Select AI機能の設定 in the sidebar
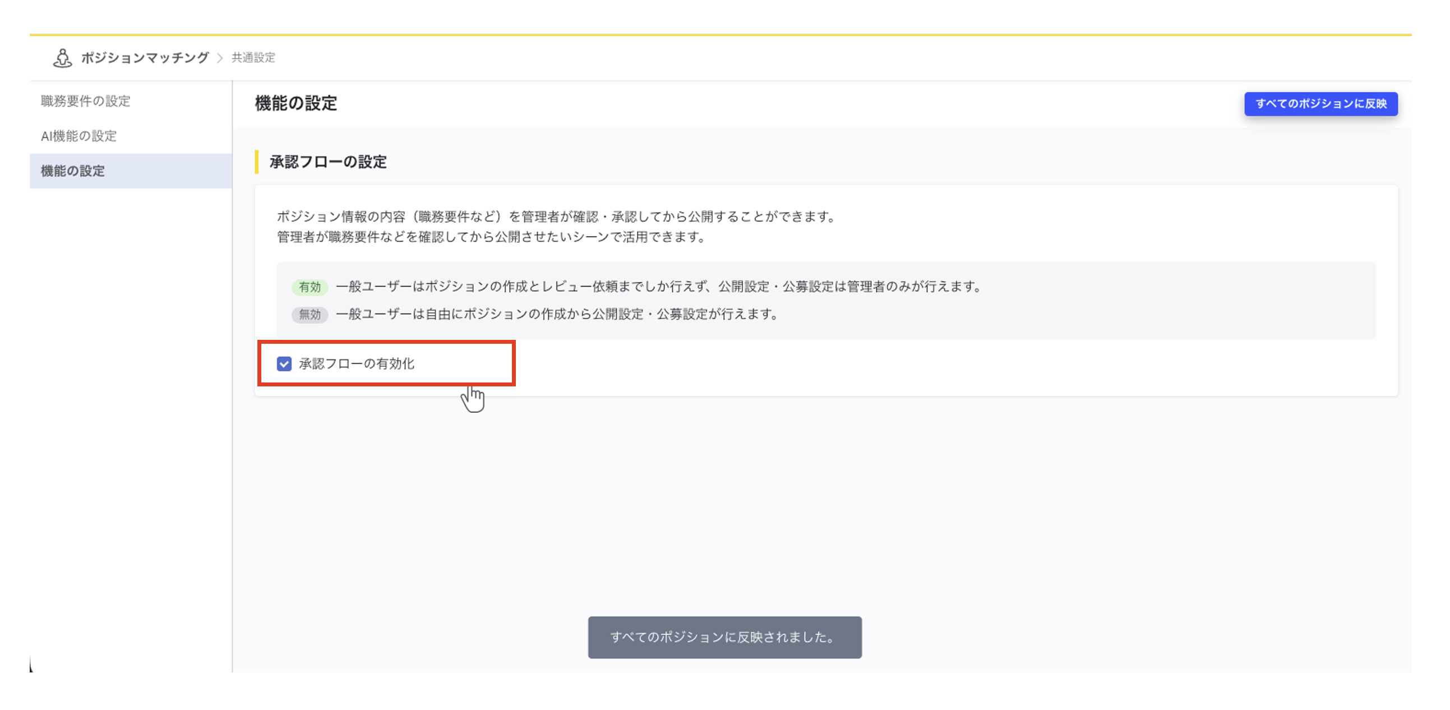1450x710 pixels. (x=131, y=136)
